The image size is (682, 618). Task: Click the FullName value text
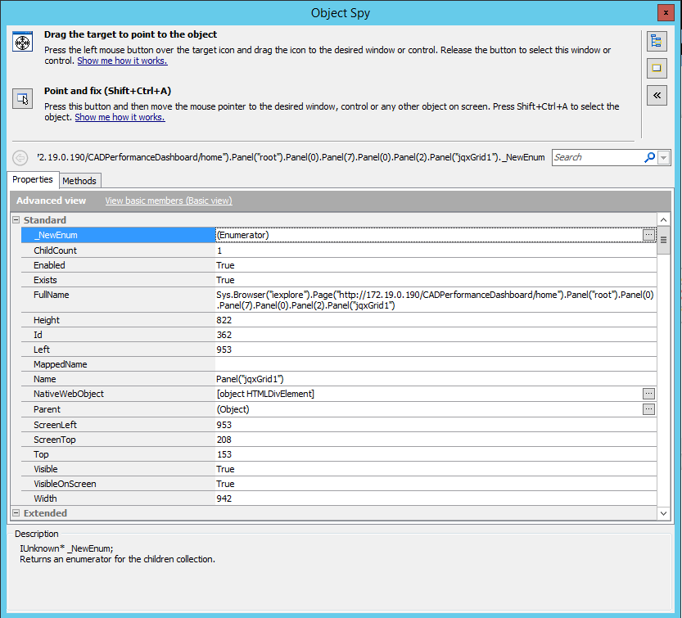435,300
